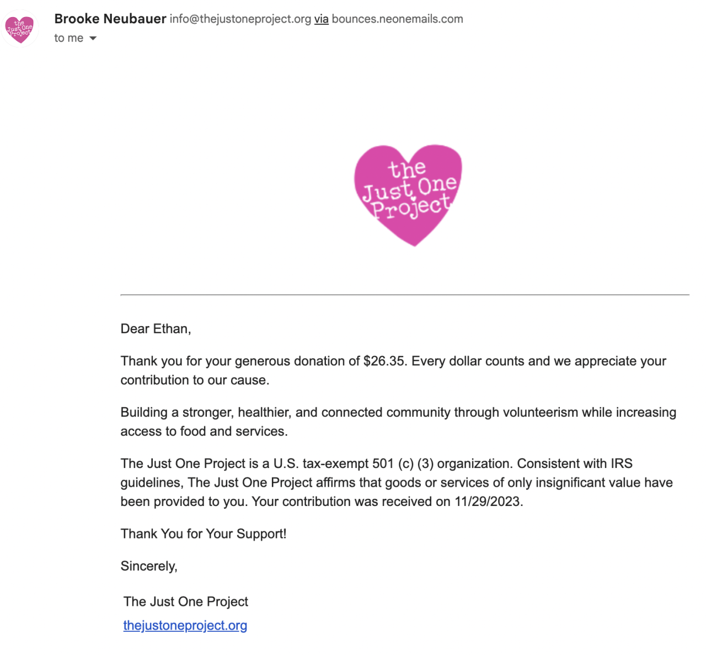This screenshot has height=655, width=706.
Task: Expand recipient details arrow beside "to me"
Action: pyautogui.click(x=93, y=38)
